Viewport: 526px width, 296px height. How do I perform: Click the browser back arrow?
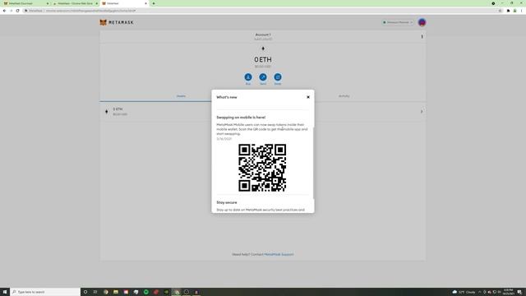pyautogui.click(x=4, y=11)
